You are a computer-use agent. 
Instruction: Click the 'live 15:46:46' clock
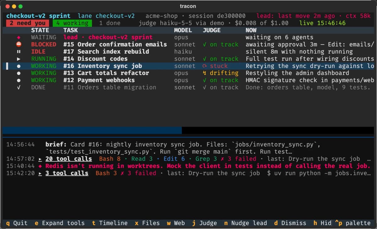[x=322, y=23]
